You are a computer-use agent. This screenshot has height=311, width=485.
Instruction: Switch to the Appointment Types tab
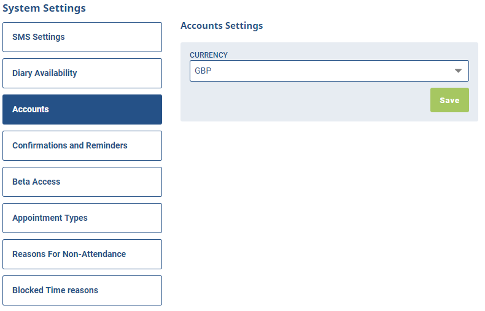pos(82,218)
